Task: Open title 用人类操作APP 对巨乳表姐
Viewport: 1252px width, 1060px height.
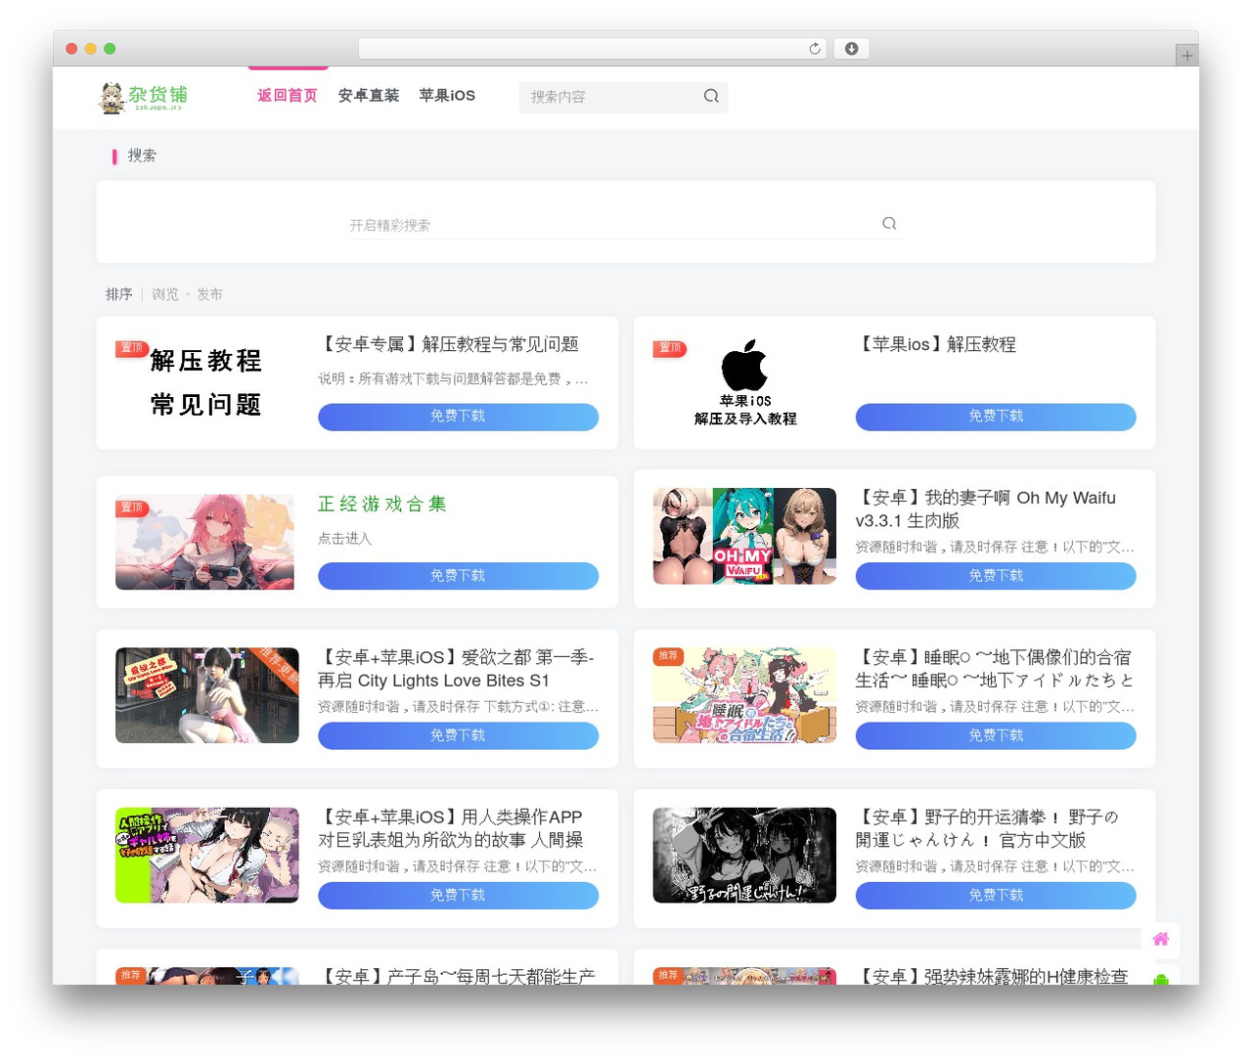Action: 451,828
